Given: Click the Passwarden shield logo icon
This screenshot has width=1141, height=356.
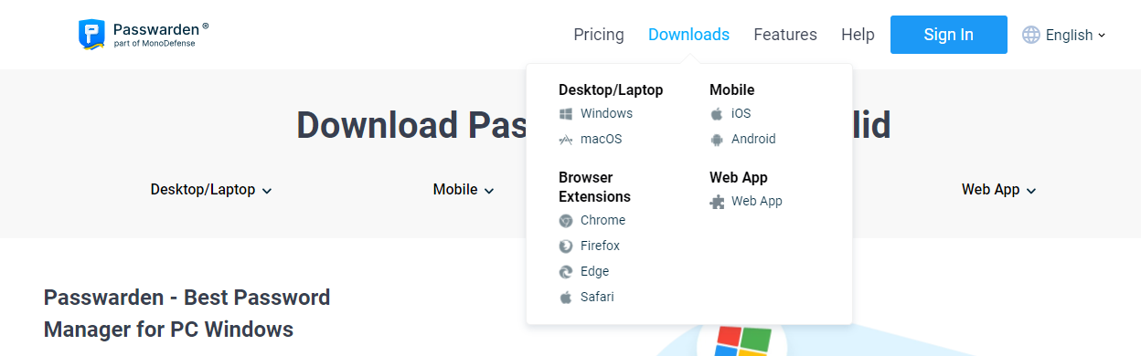Looking at the screenshot, I should pyautogui.click(x=92, y=34).
